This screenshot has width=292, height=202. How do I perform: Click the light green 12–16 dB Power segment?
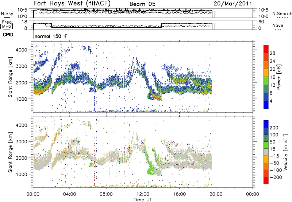pos(266,81)
